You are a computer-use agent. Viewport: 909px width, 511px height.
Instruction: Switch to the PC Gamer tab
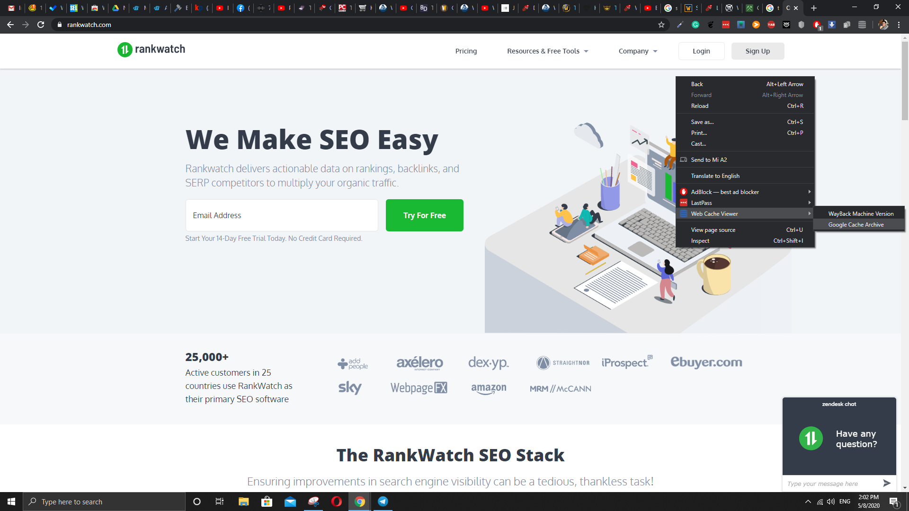(x=342, y=8)
